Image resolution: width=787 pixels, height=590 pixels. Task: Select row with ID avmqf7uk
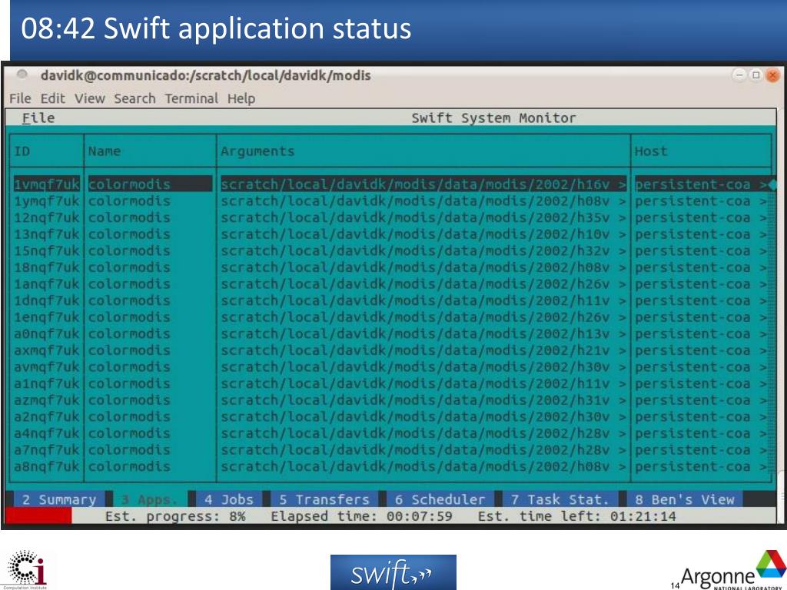[390, 366]
